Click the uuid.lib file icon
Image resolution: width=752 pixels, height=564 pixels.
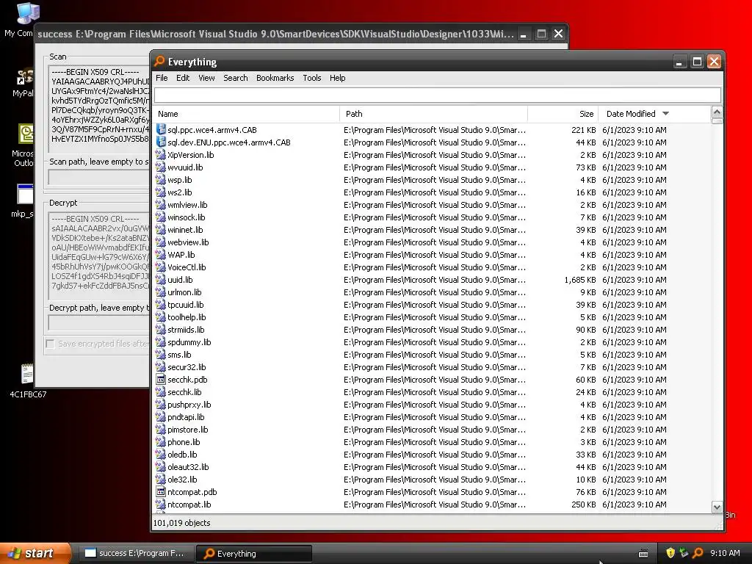pos(161,279)
